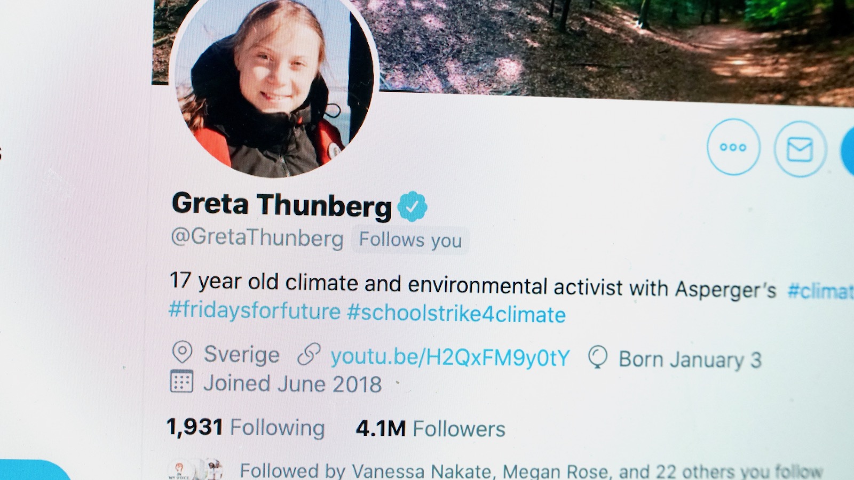Click the 4.1M Followers count

pyautogui.click(x=430, y=429)
